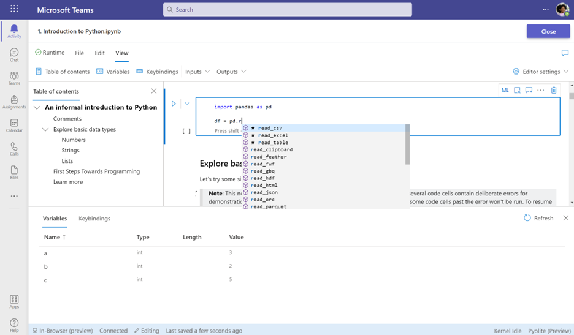The height and width of the screenshot is (335, 574).
Task: Delete the cell with trash icon
Action: [x=554, y=90]
